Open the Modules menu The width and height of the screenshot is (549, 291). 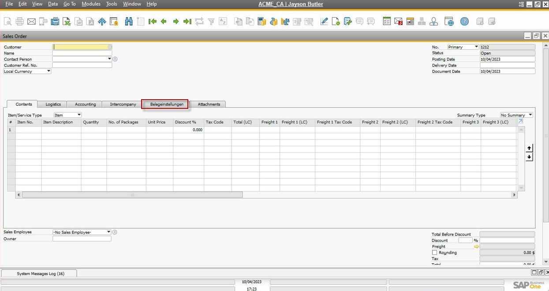[x=91, y=4]
